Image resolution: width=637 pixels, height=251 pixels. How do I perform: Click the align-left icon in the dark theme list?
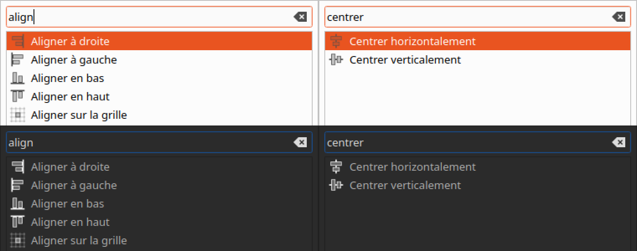tap(18, 185)
